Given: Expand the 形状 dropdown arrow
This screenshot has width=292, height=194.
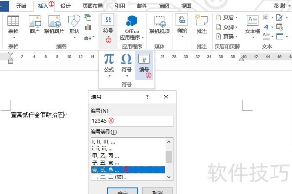Looking at the screenshot, I should (x=75, y=37).
